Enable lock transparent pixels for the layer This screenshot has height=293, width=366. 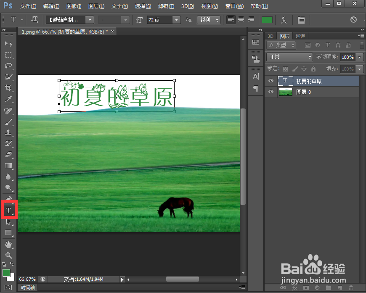(x=285, y=69)
